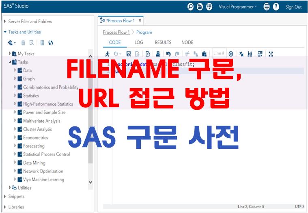The height and width of the screenshot is (213, 308).
Task: Expand the Graph task folder arrow
Action: (x=15, y=78)
